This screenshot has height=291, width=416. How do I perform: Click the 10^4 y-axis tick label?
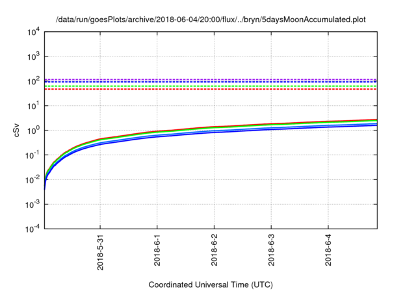tap(34, 32)
